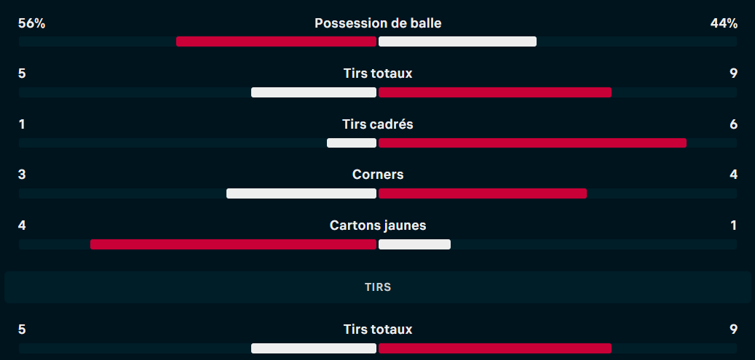Select the TIRS section header
This screenshot has width=755, height=360.
(377, 287)
